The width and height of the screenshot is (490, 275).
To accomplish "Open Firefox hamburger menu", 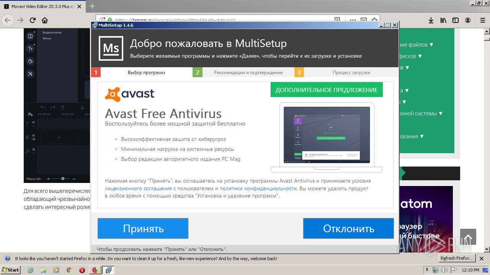I will point(482,20).
